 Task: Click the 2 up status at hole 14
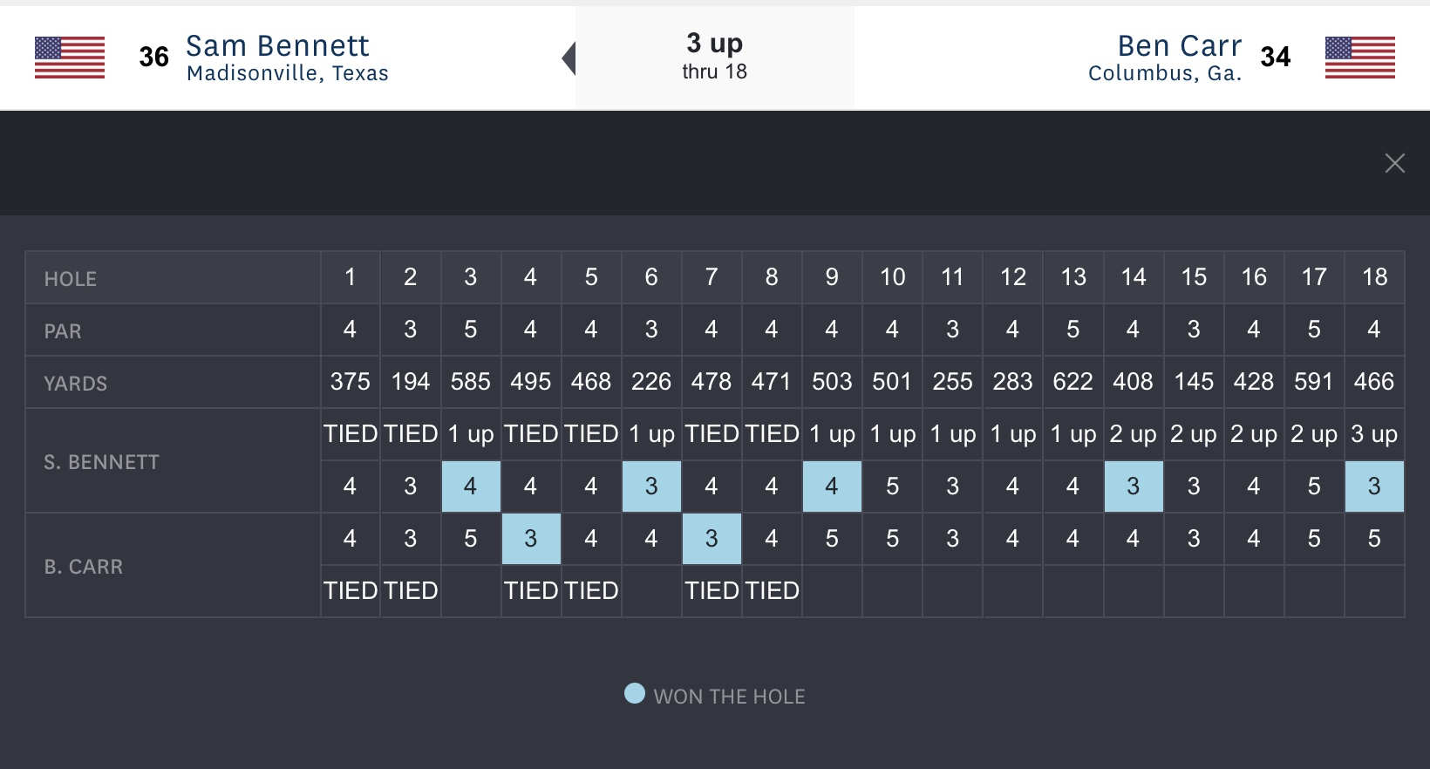point(1133,434)
